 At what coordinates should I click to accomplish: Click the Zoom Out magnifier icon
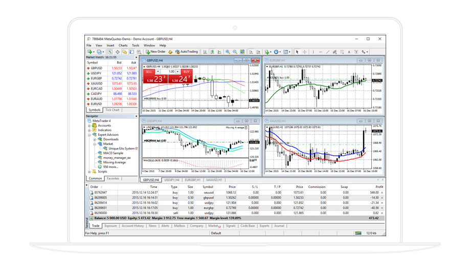235,52
